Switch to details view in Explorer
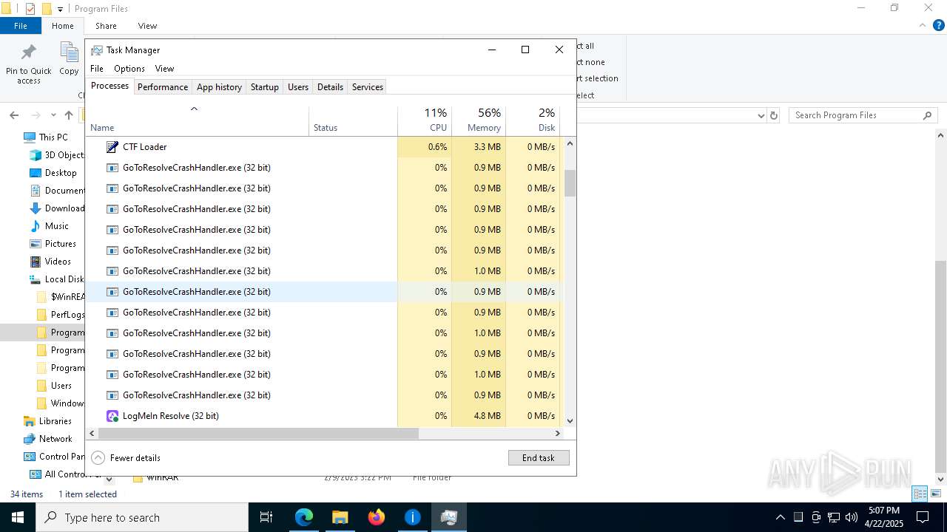 [x=920, y=494]
